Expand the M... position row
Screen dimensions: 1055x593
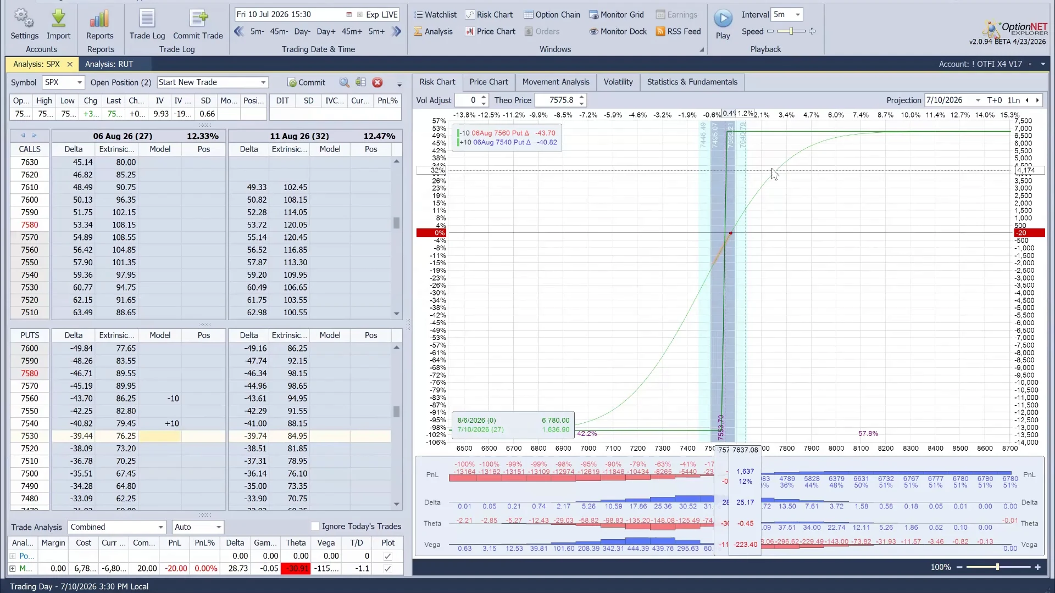pos(13,569)
